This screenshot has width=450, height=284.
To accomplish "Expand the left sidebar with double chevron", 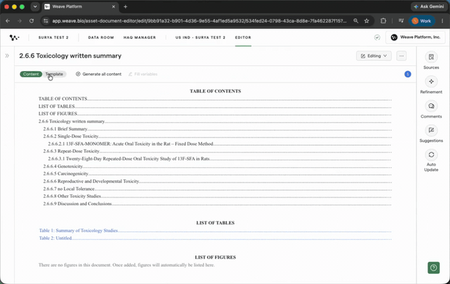I will [x=7, y=56].
